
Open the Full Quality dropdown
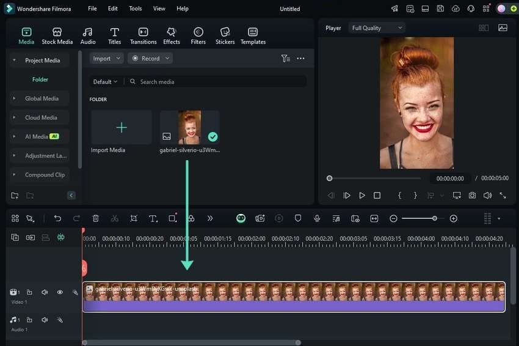pyautogui.click(x=377, y=28)
